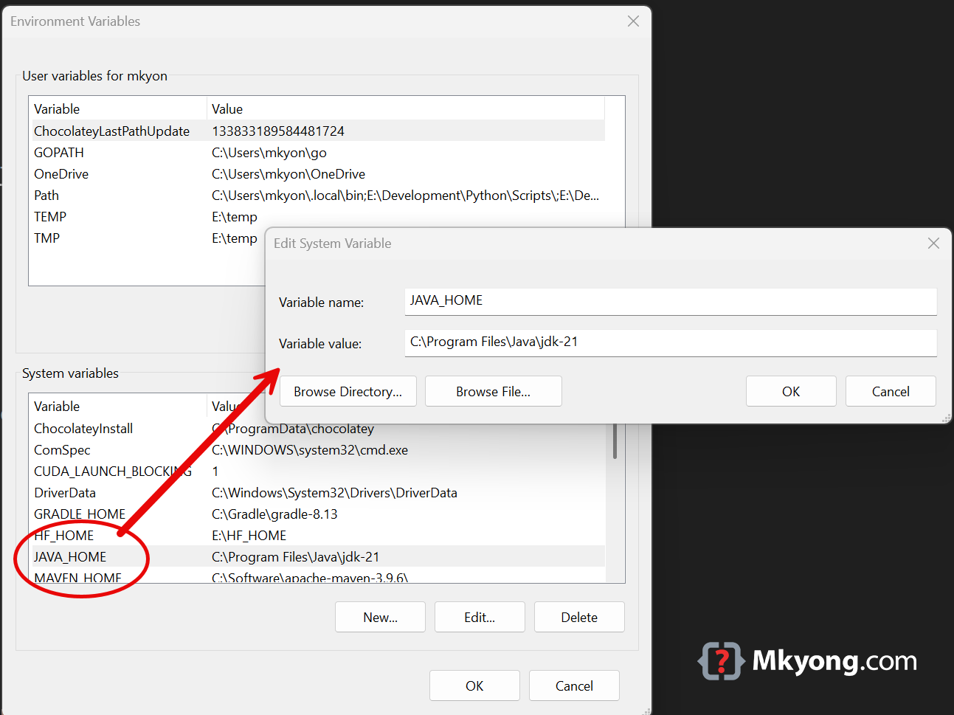Select the Path user variable
The width and height of the screenshot is (954, 715).
coord(46,195)
